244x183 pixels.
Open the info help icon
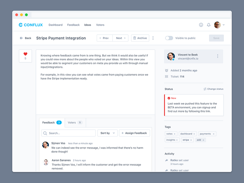click(201, 25)
